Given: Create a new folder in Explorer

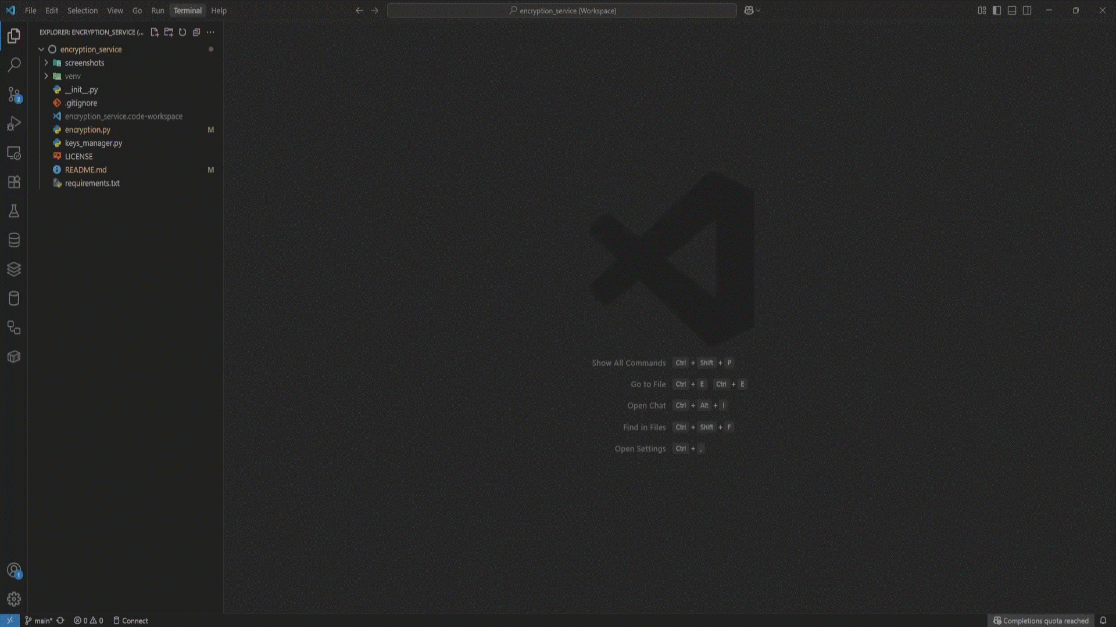Looking at the screenshot, I should (x=169, y=33).
